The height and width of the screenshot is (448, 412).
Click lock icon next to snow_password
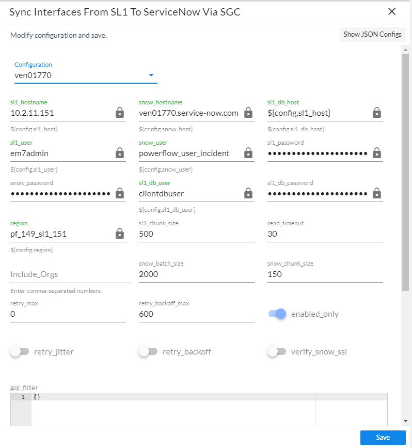click(x=120, y=193)
